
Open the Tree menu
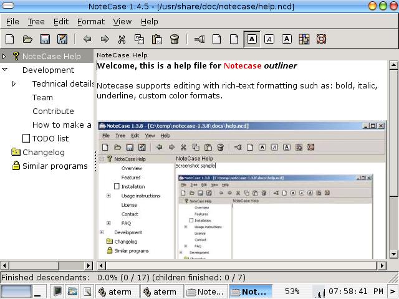click(36, 22)
